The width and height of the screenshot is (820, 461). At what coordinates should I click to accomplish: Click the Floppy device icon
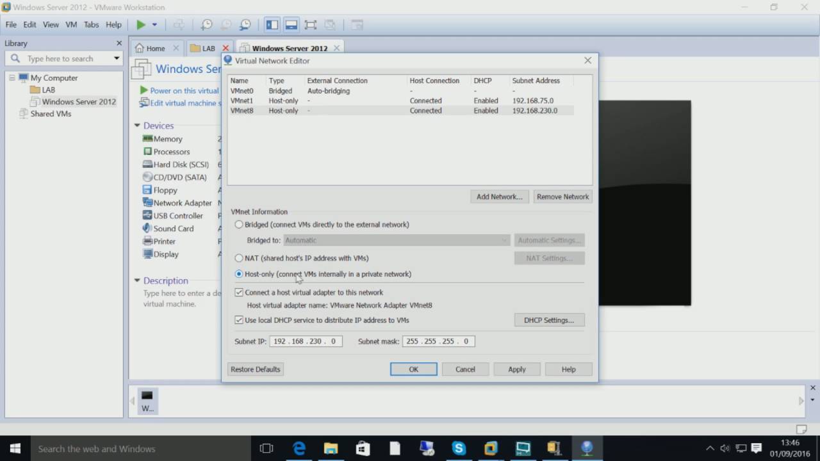(x=148, y=190)
